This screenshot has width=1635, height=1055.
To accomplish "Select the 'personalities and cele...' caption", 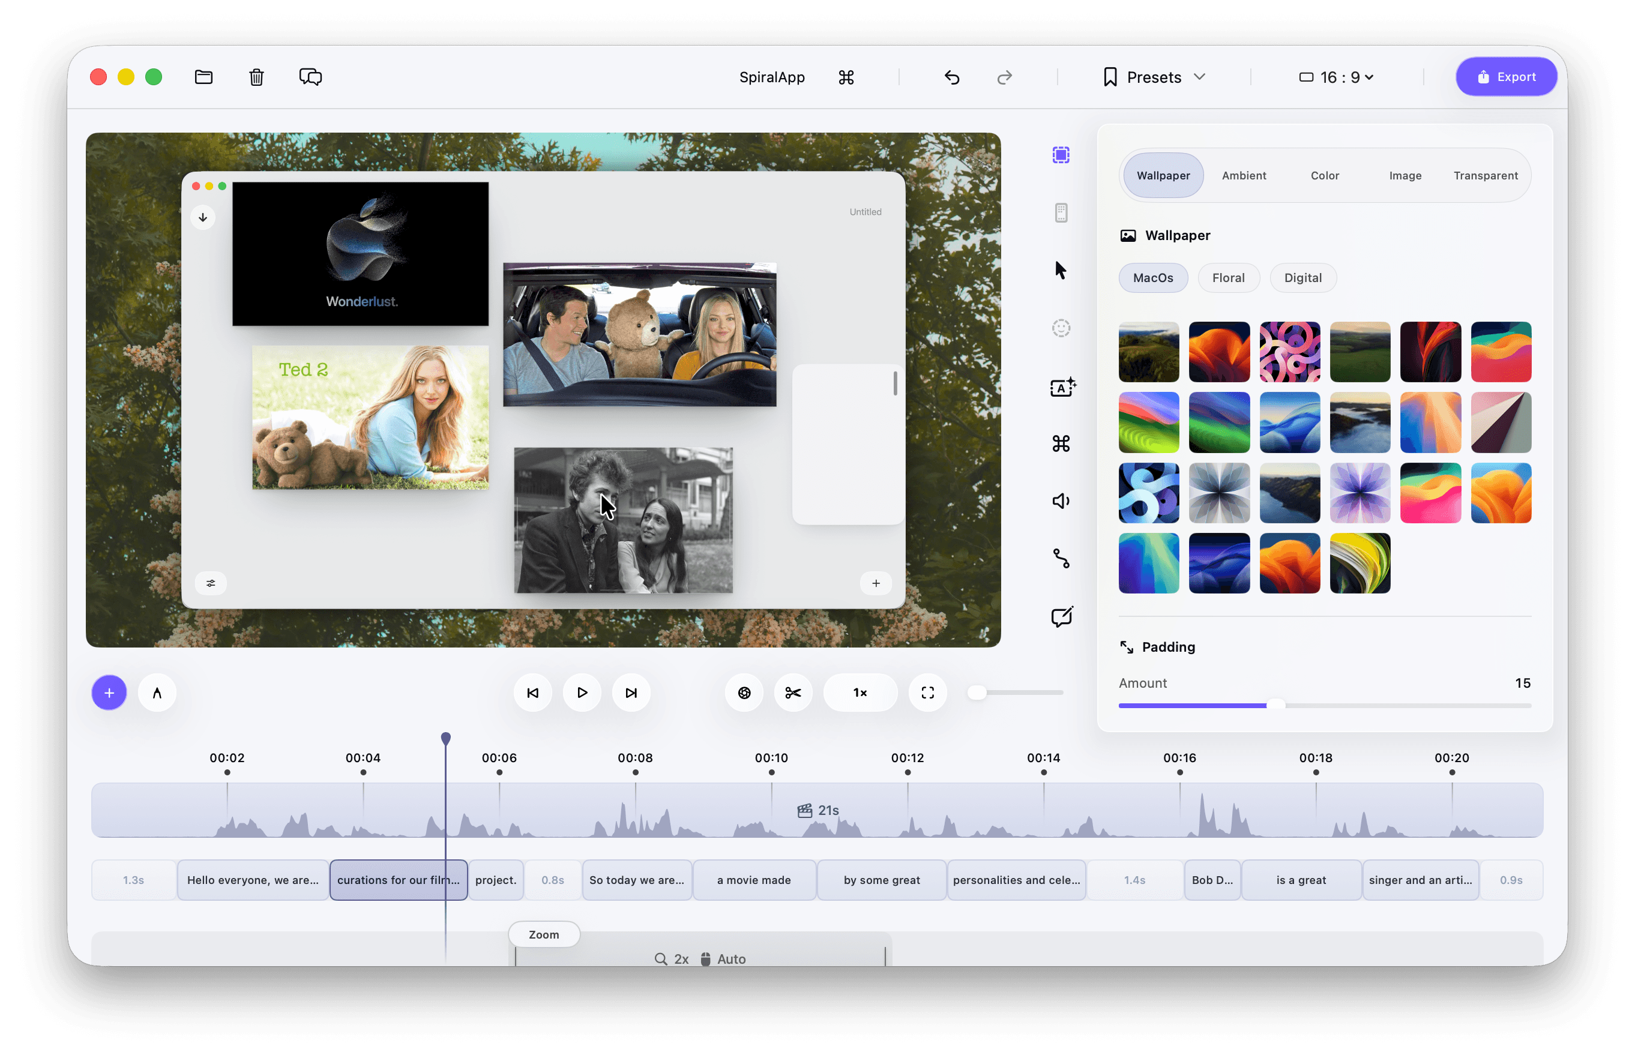I will [1016, 880].
